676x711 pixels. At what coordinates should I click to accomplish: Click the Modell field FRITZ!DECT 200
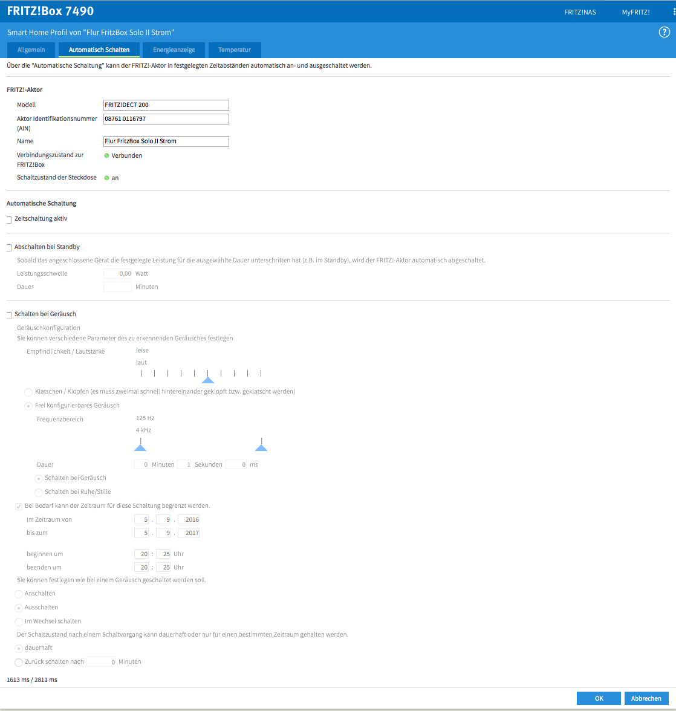[x=166, y=105]
